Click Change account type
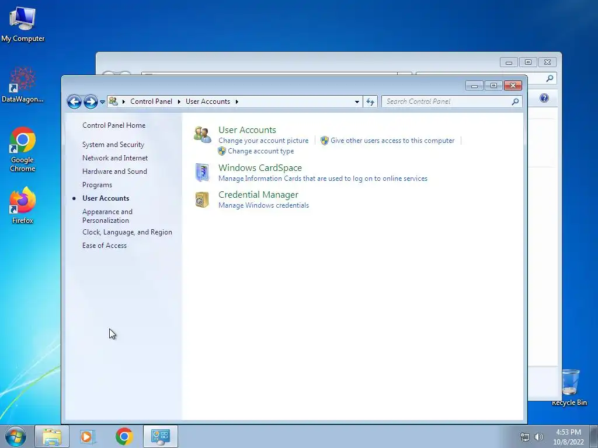Image resolution: width=598 pixels, height=448 pixels. [261, 151]
